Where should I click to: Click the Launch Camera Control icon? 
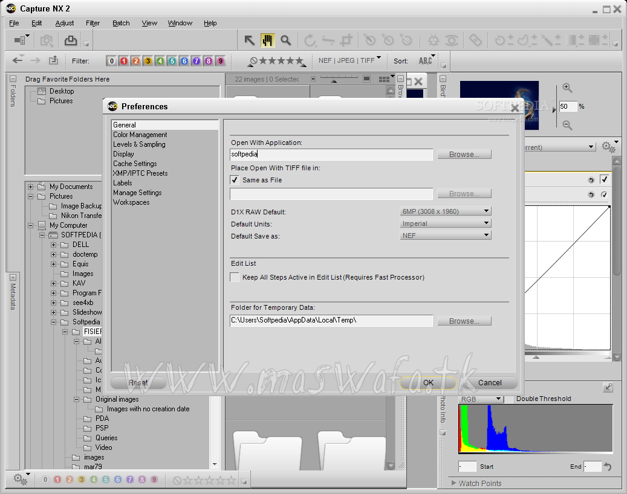pos(47,40)
